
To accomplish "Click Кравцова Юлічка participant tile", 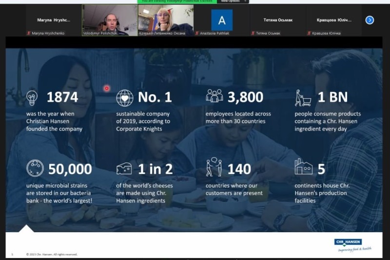I will pos(334,20).
